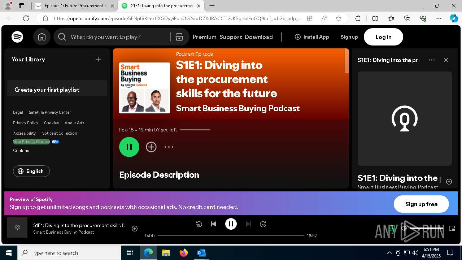This screenshot has width=462, height=260.
Task: Close the Now Playing panel
Action: [x=446, y=60]
